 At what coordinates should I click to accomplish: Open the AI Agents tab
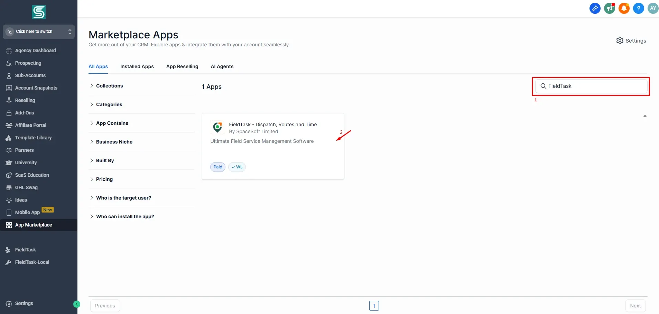click(x=222, y=66)
